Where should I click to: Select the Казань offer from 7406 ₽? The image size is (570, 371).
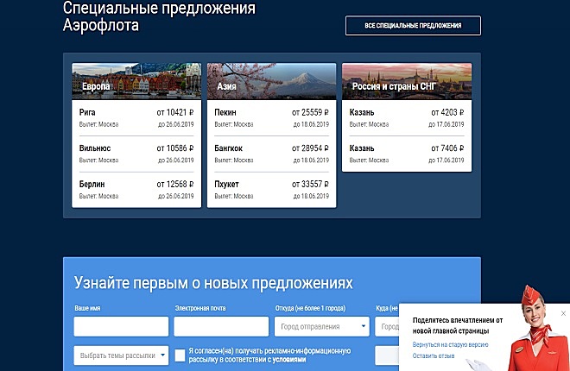pyautogui.click(x=407, y=154)
